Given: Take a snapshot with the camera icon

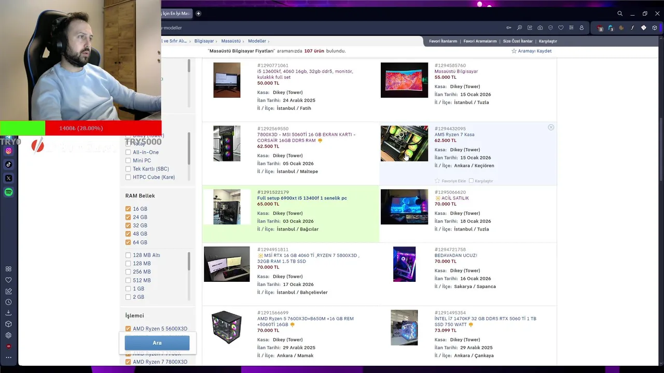Looking at the screenshot, I should (x=540, y=27).
